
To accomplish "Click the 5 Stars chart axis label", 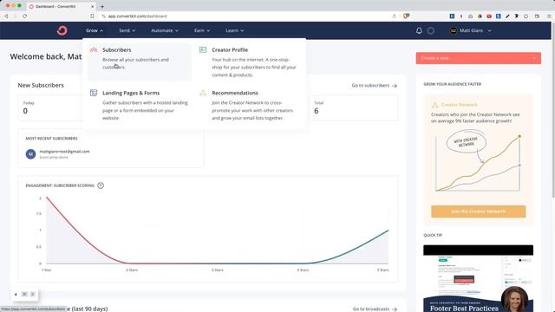I will click(x=382, y=270).
